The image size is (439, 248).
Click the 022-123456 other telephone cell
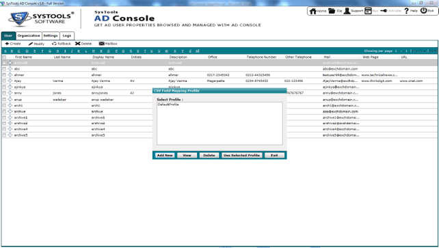point(293,81)
